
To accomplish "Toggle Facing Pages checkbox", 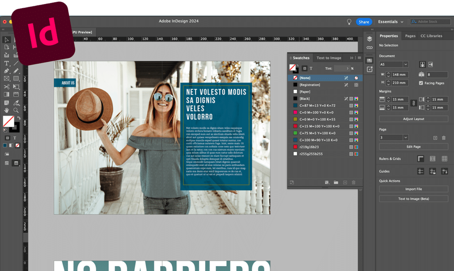I will tap(421, 83).
